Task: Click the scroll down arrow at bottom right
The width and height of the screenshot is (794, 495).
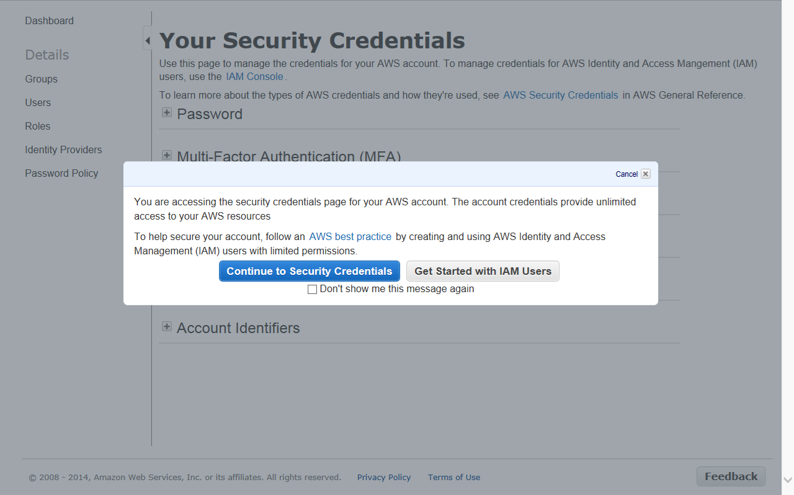Action: (788, 479)
